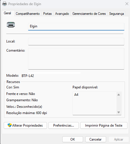Image resolution: width=130 pixels, height=144 pixels.
Task: Click Imprimir Página de Teste
Action: (104, 125)
